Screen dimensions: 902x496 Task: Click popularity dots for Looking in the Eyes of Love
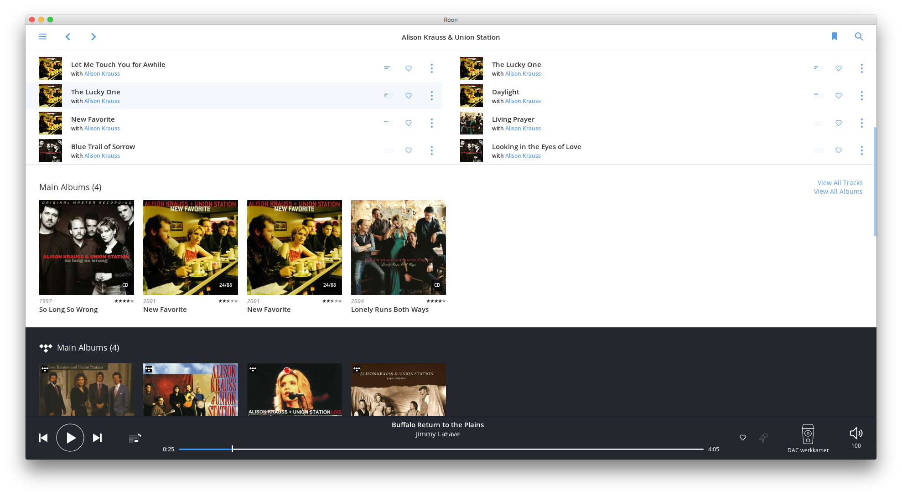(x=819, y=150)
